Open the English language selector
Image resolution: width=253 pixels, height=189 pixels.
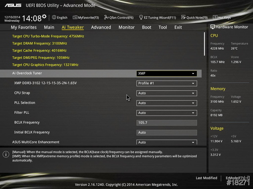click(x=59, y=18)
